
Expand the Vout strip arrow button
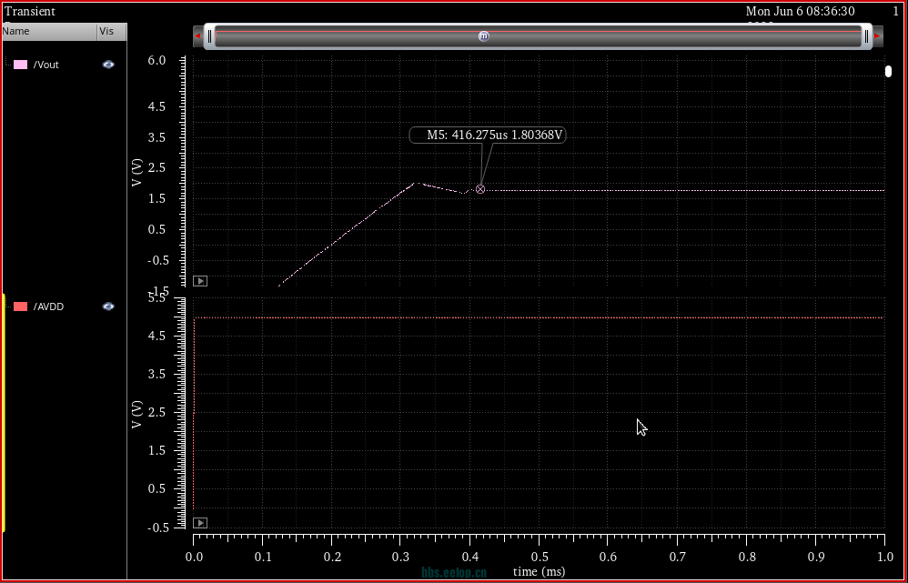click(x=200, y=281)
